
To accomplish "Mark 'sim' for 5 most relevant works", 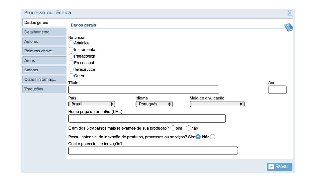I will pos(173,128).
